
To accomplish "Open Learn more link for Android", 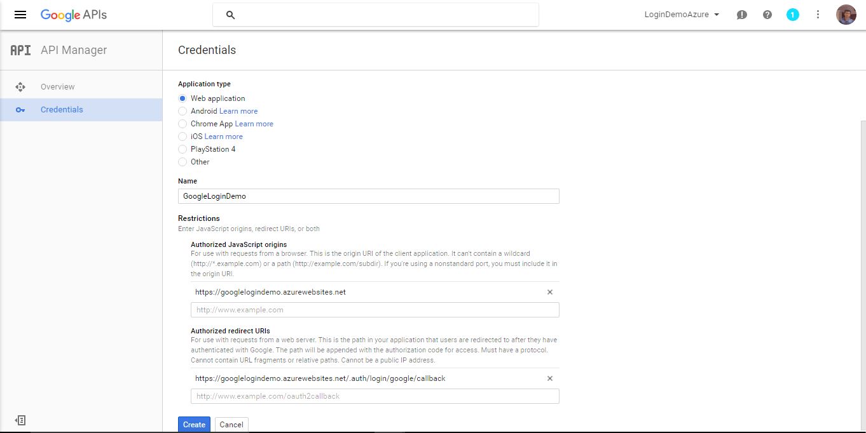I will click(238, 111).
